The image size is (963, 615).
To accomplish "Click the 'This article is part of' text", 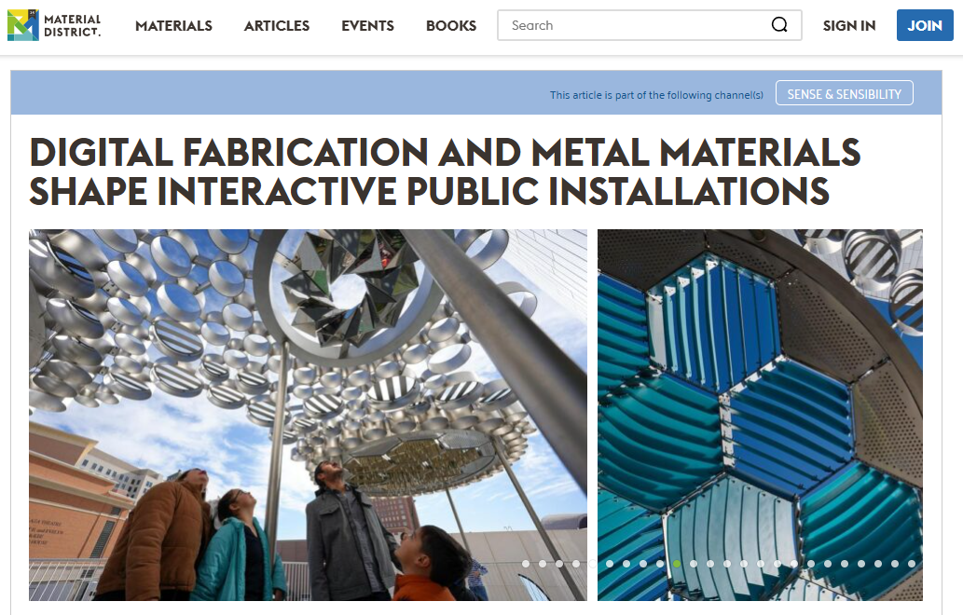I will [x=656, y=95].
